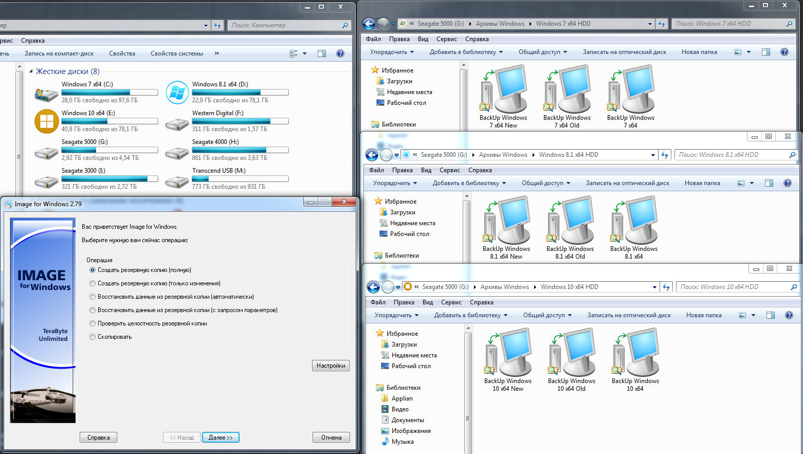Open Добавить в библиотеку in Windows 8.1 x64 HDD window
This screenshot has height=454, width=803.
tap(469, 183)
